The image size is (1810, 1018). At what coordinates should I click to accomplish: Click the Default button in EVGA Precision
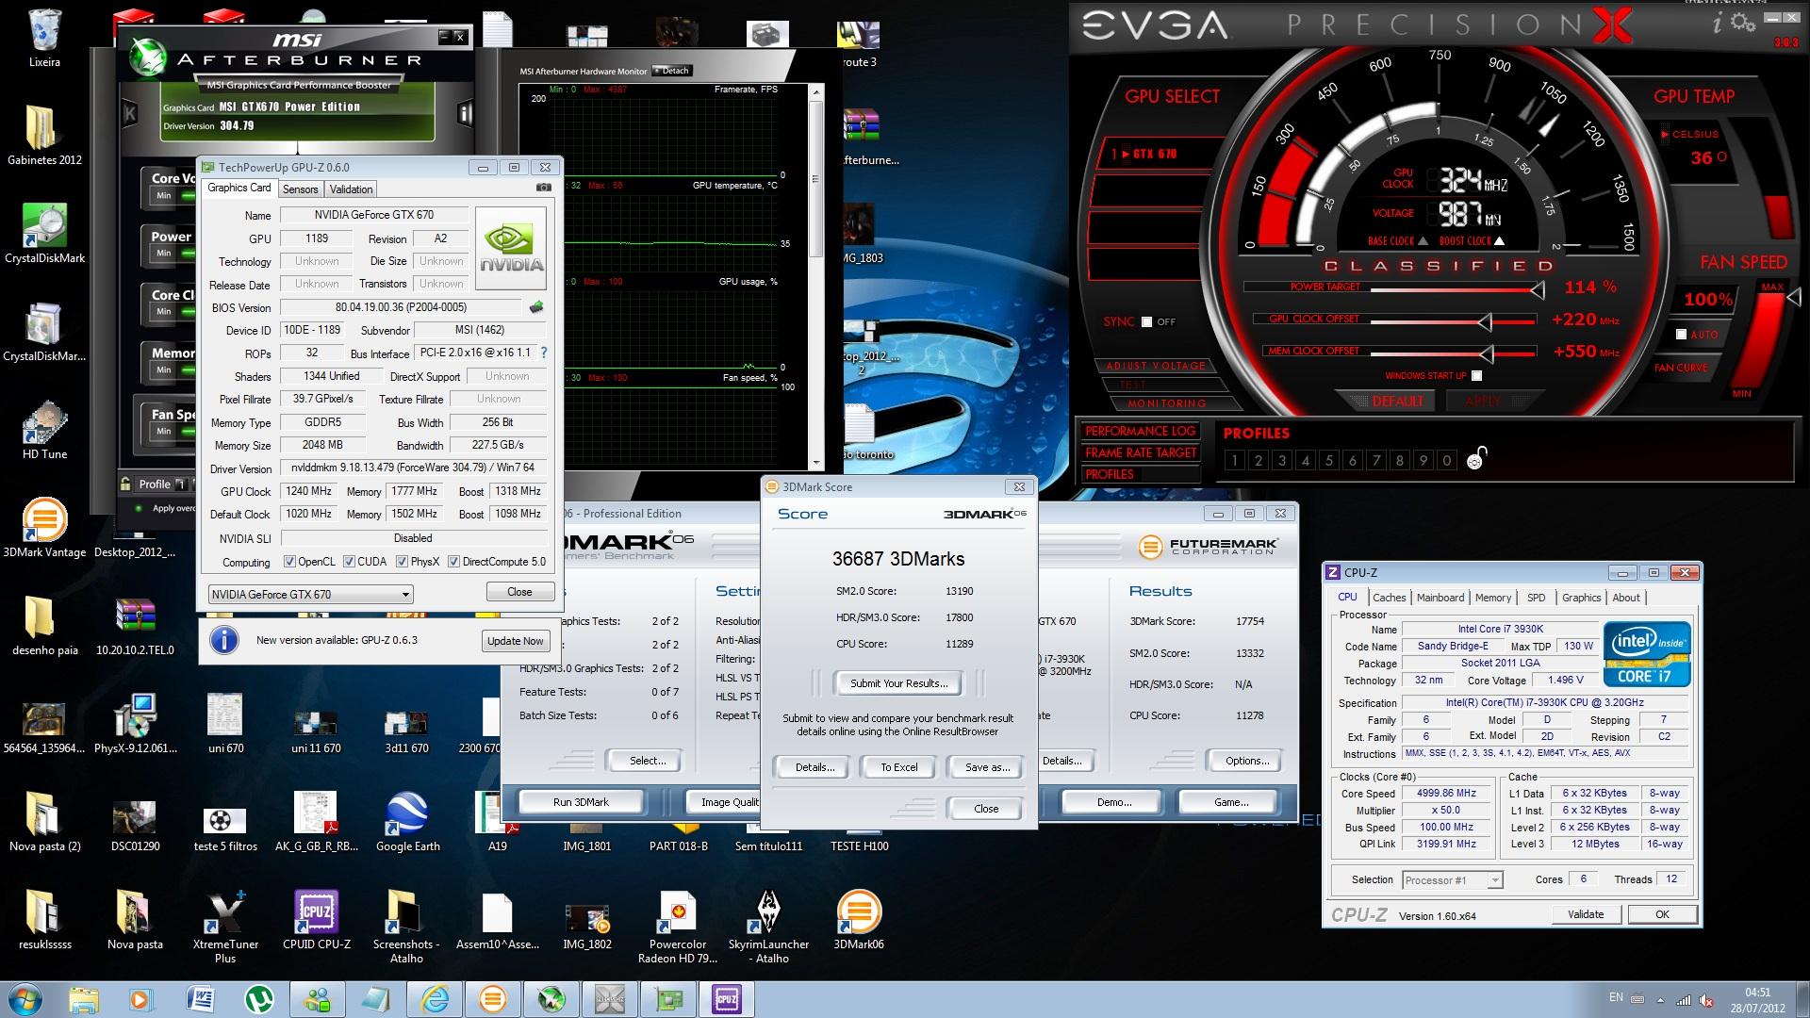(x=1397, y=401)
